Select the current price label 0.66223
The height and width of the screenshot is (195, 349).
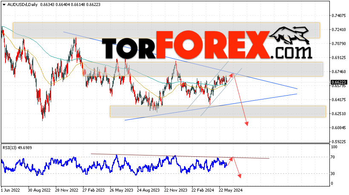coord(338,82)
